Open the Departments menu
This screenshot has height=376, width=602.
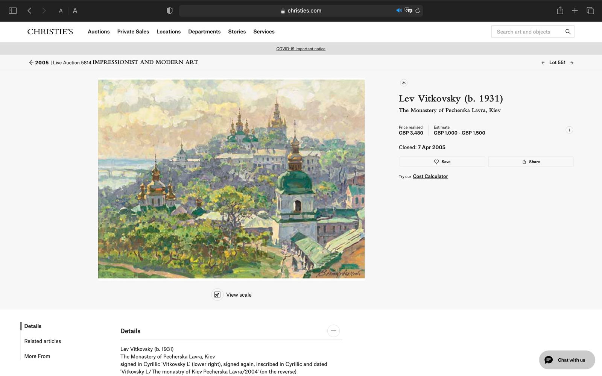point(204,32)
